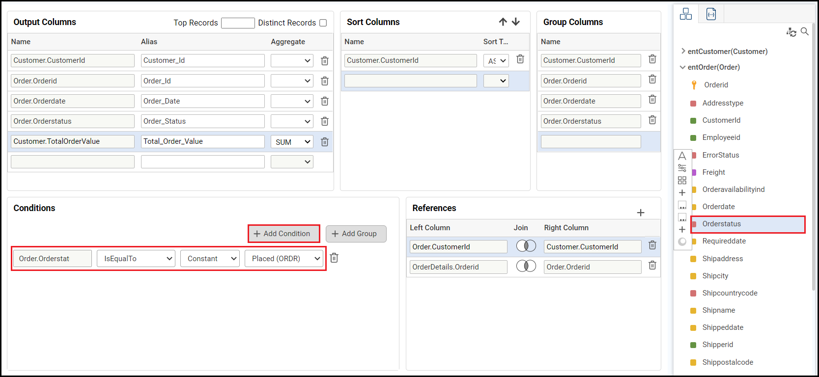Toggle join type for OrderDetails.Orderid reference
The width and height of the screenshot is (819, 377).
pyautogui.click(x=526, y=266)
